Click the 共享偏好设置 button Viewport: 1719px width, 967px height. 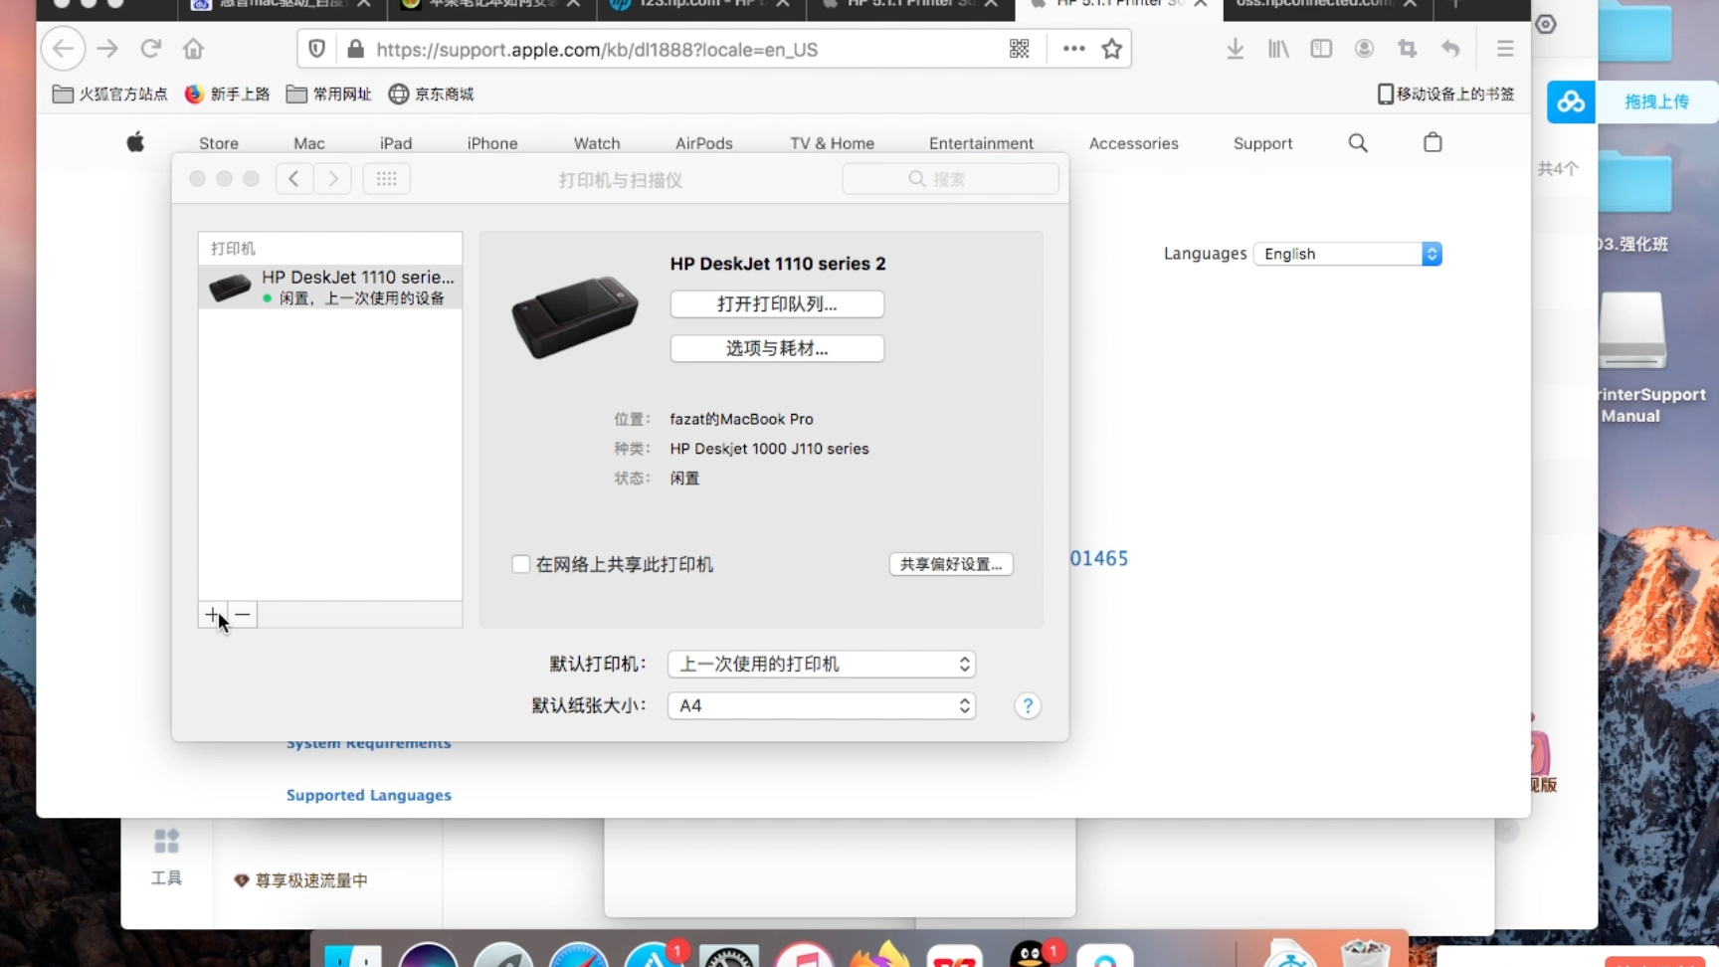pos(951,564)
